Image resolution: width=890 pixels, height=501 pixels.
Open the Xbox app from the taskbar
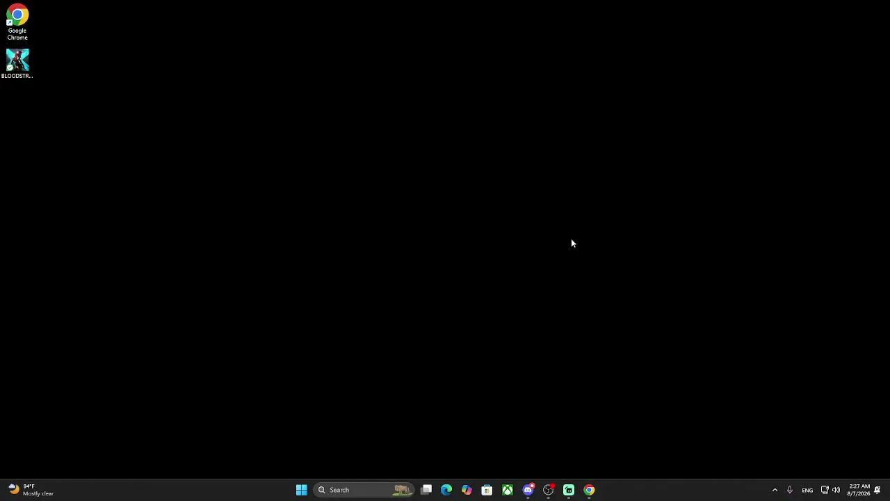tap(508, 490)
